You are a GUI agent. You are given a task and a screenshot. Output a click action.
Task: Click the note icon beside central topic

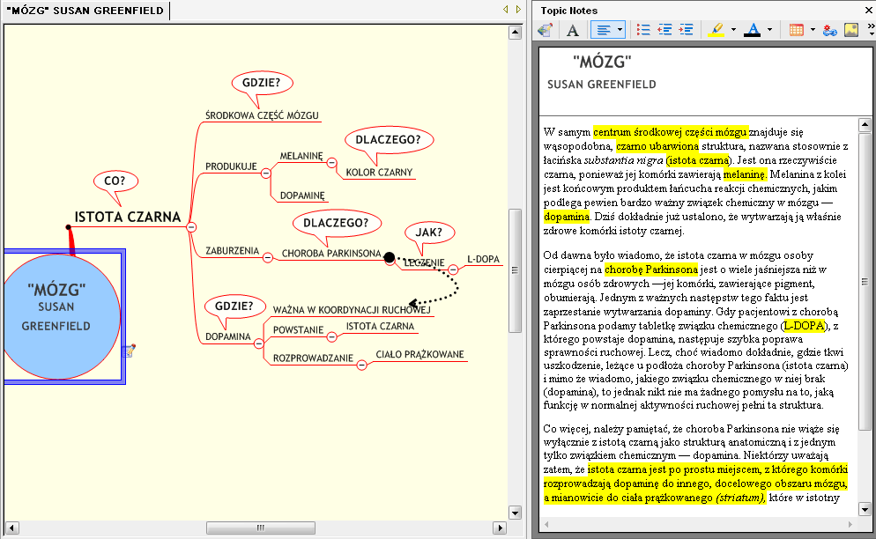point(130,351)
